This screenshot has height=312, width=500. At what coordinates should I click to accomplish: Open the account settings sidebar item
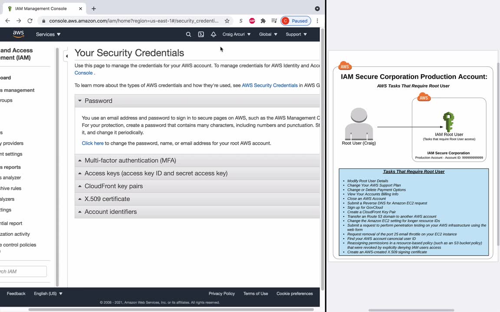[11, 154]
